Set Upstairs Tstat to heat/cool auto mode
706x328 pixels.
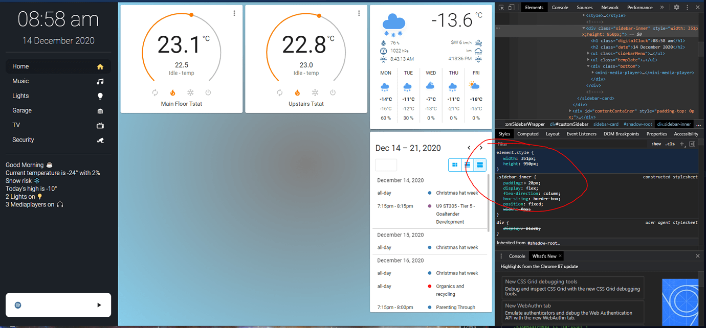click(280, 92)
